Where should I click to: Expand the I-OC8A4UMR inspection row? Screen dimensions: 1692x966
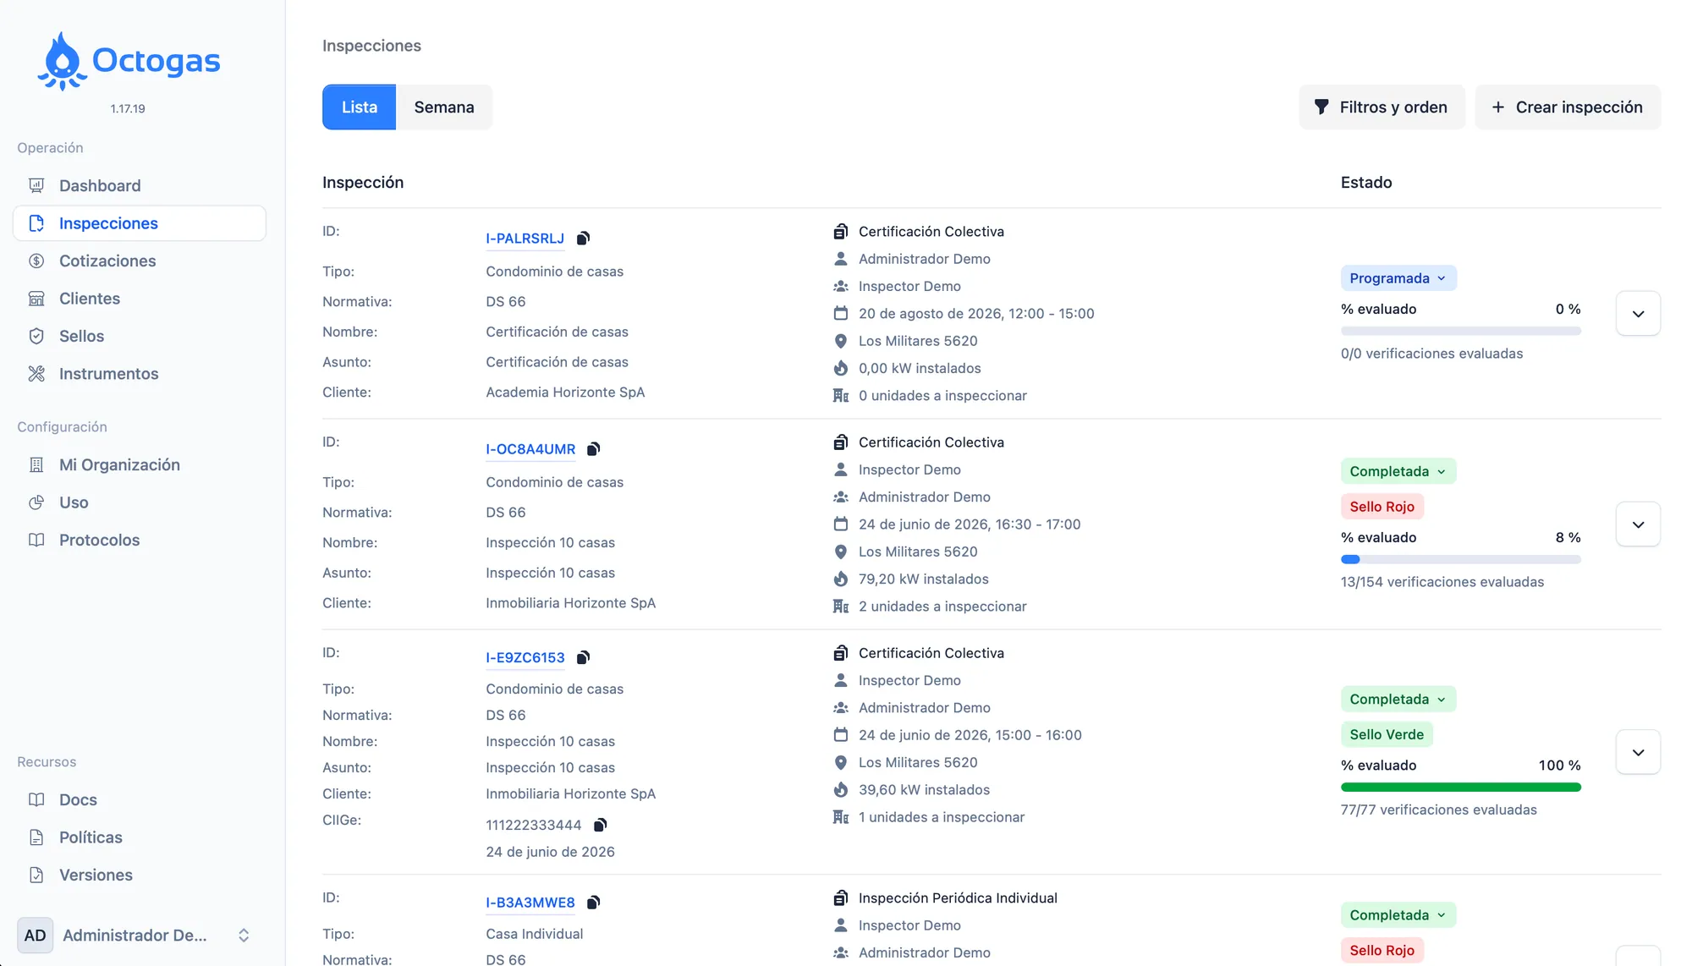(1638, 524)
